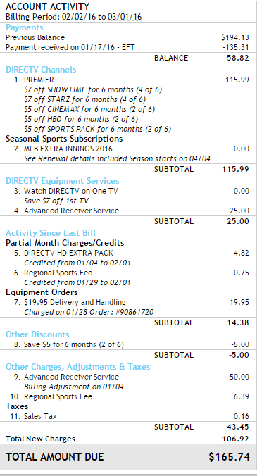Open the DIRECTV Channels section heading
257x476 pixels.
pos(41,70)
